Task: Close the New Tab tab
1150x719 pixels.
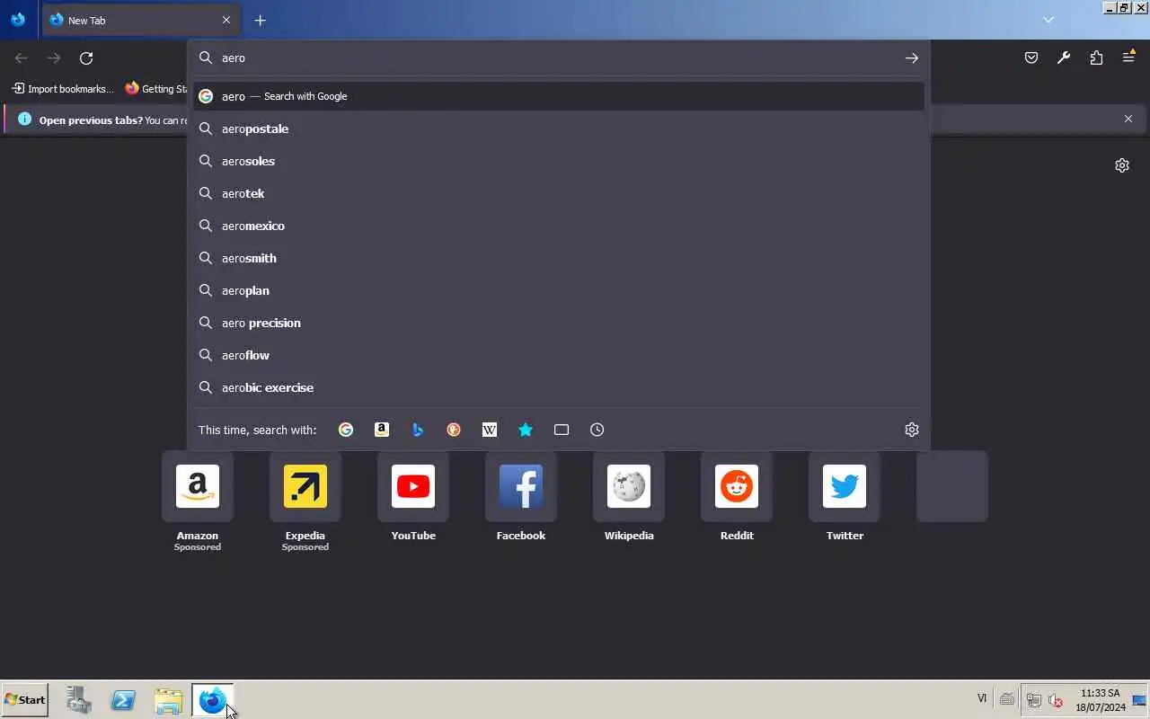Action: (x=226, y=20)
